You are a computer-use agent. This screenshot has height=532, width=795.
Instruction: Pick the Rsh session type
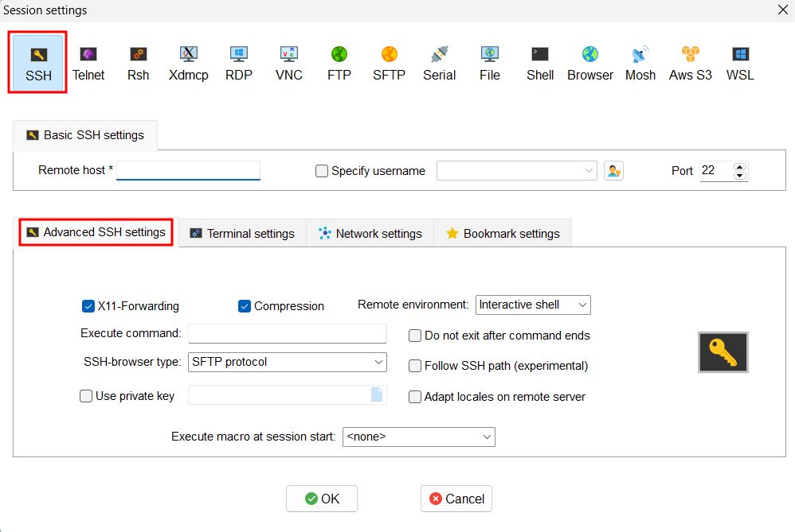click(x=138, y=63)
